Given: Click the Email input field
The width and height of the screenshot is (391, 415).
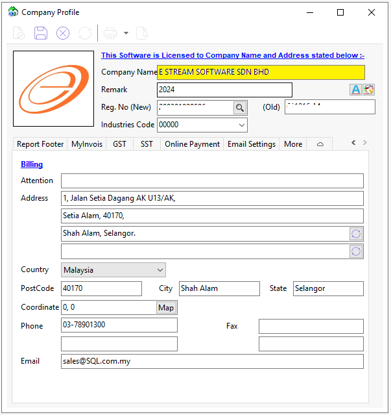Looking at the screenshot, I should point(212,361).
